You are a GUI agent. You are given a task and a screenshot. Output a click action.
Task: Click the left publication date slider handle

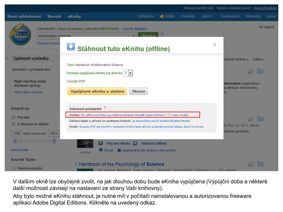[15, 141]
